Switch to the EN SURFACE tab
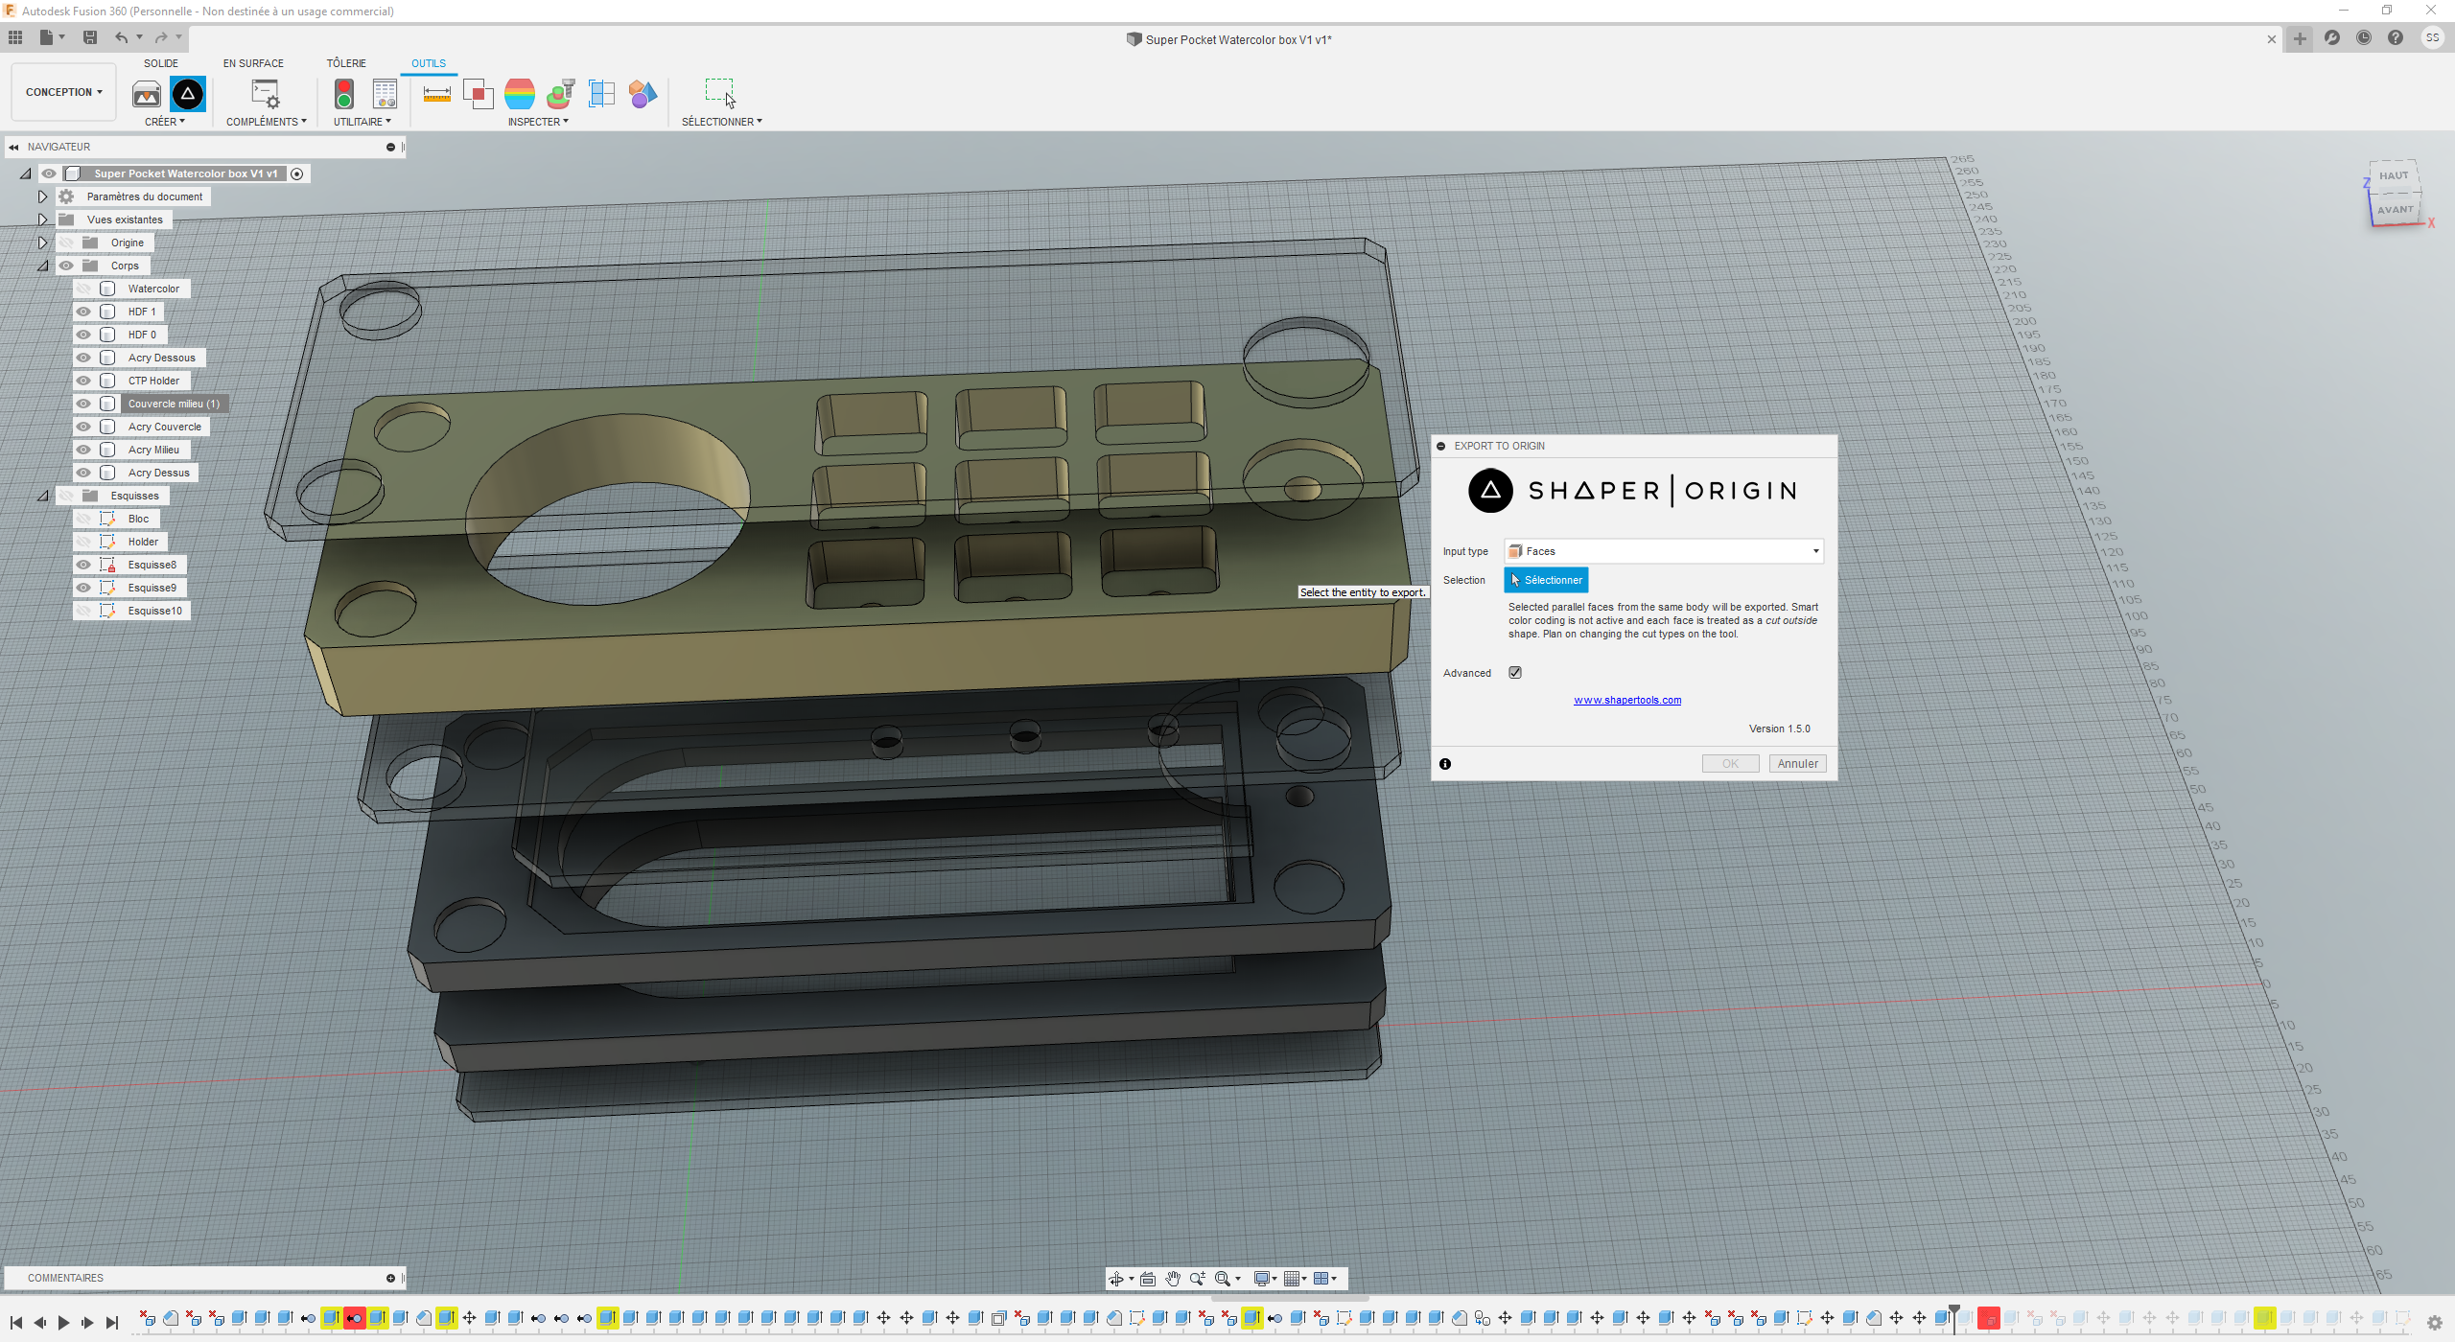Image resolution: width=2455 pixels, height=1342 pixels. pos(253,63)
